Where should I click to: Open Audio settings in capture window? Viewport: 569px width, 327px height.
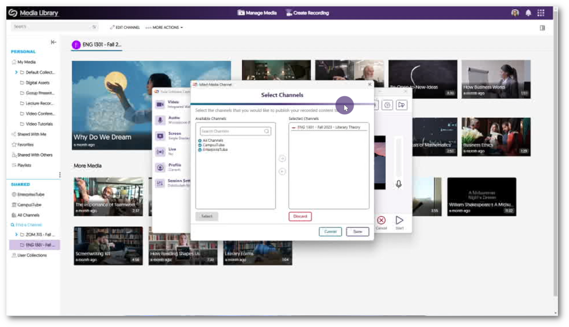[172, 120]
